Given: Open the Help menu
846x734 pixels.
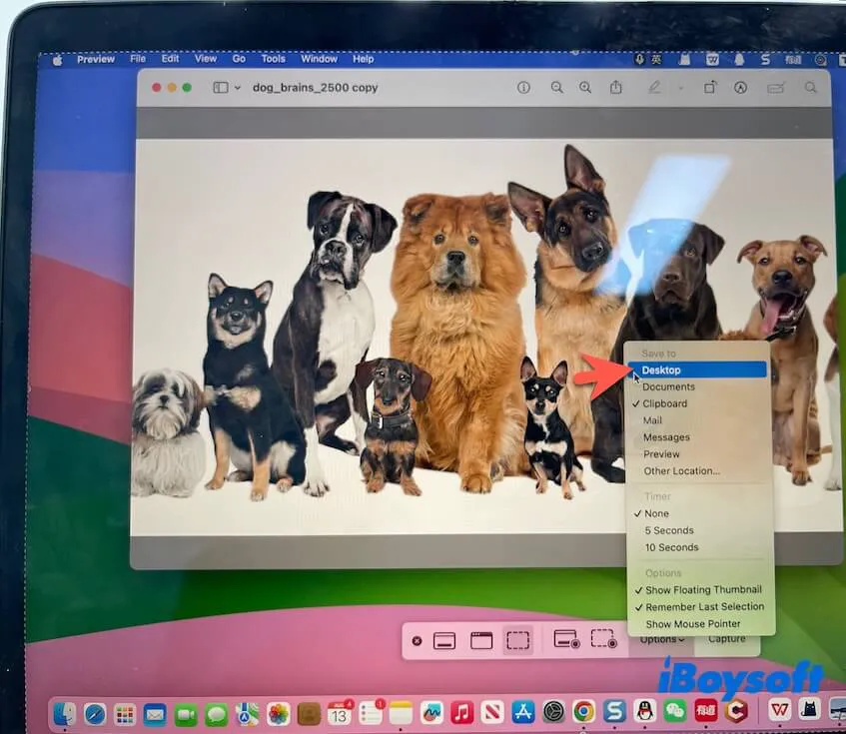Looking at the screenshot, I should pyautogui.click(x=364, y=59).
